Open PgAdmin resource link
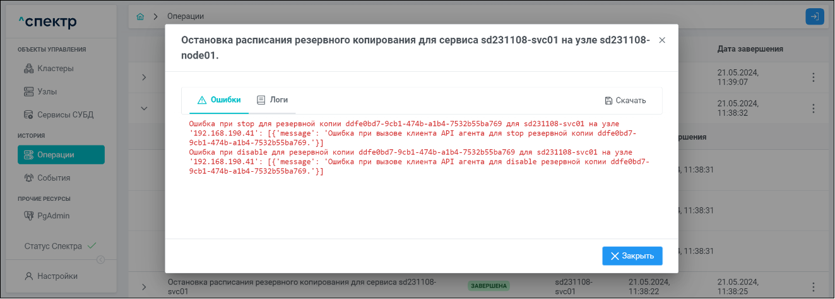Screen dimensions: 835x299 click(53, 215)
